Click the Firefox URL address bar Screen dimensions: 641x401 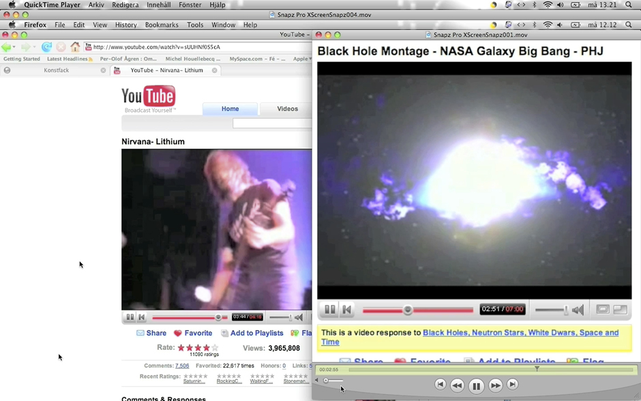[x=198, y=47]
